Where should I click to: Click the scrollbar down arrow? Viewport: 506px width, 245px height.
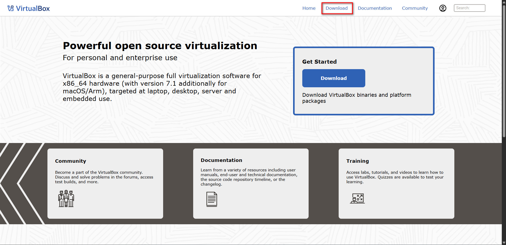tap(504, 243)
